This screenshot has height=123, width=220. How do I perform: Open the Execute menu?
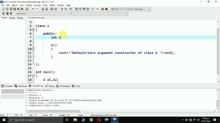click(37, 5)
